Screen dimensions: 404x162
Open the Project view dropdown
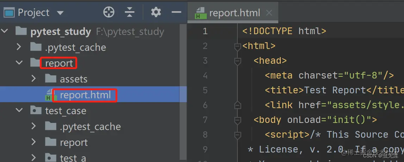pyautogui.click(x=60, y=12)
